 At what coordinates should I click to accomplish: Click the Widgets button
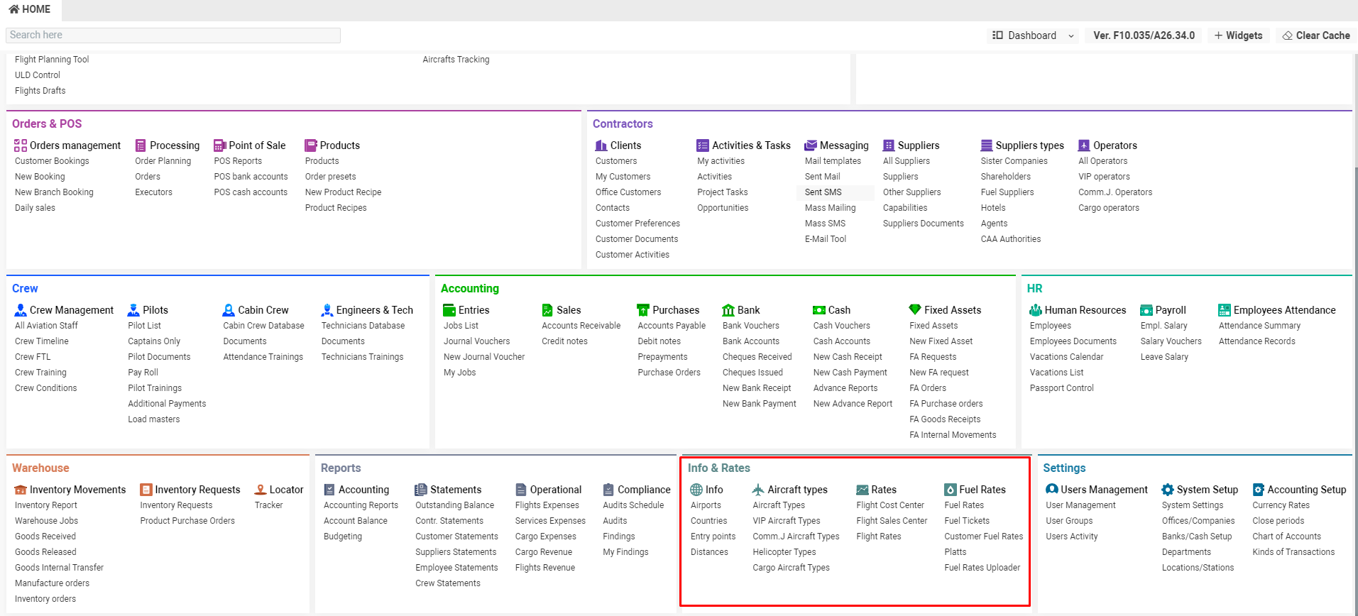click(1238, 35)
